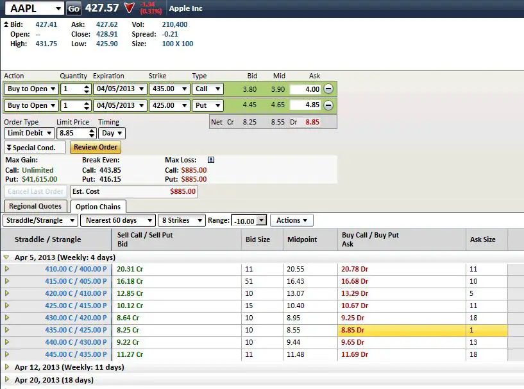524x389 pixels.
Task: Expand the 435.00 C / 425.00 P row arrow
Action: (6, 330)
